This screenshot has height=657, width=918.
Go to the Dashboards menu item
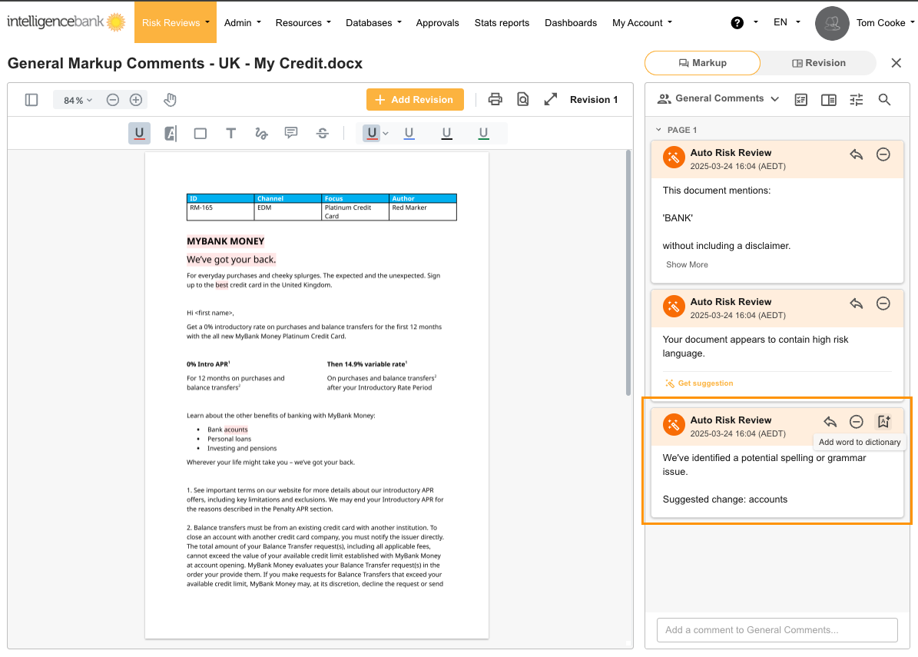571,22
